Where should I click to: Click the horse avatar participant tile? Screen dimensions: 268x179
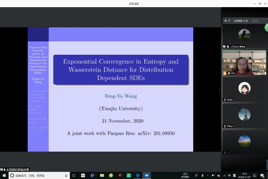coord(244,35)
